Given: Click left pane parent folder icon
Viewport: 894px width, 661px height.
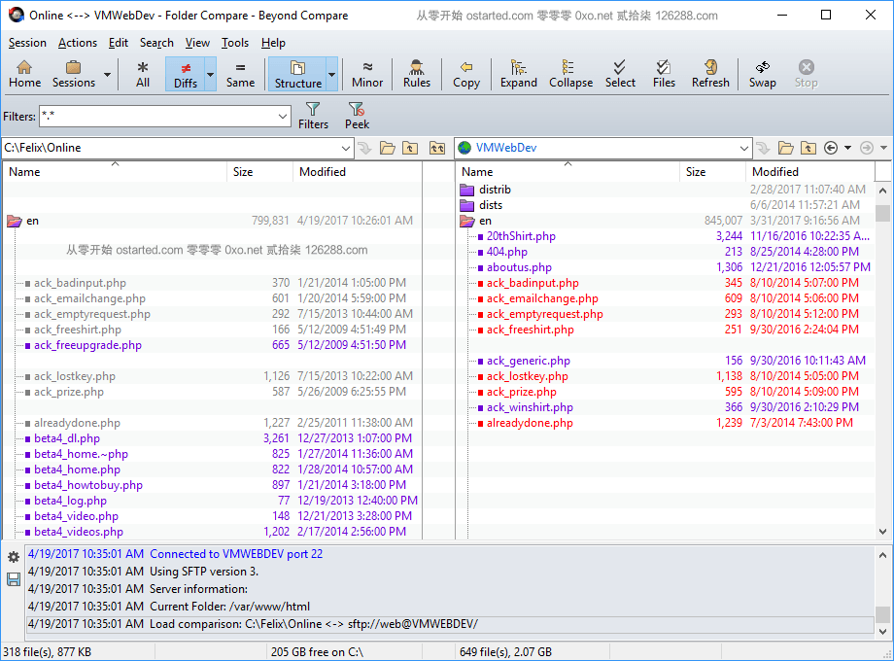Looking at the screenshot, I should pos(410,149).
